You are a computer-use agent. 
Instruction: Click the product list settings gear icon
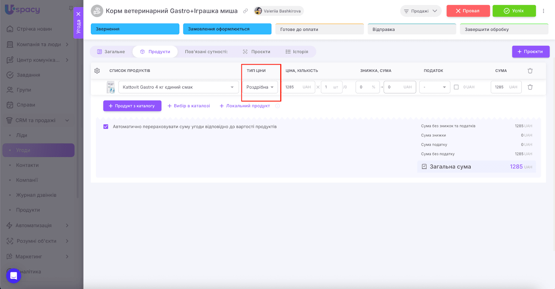(x=97, y=71)
